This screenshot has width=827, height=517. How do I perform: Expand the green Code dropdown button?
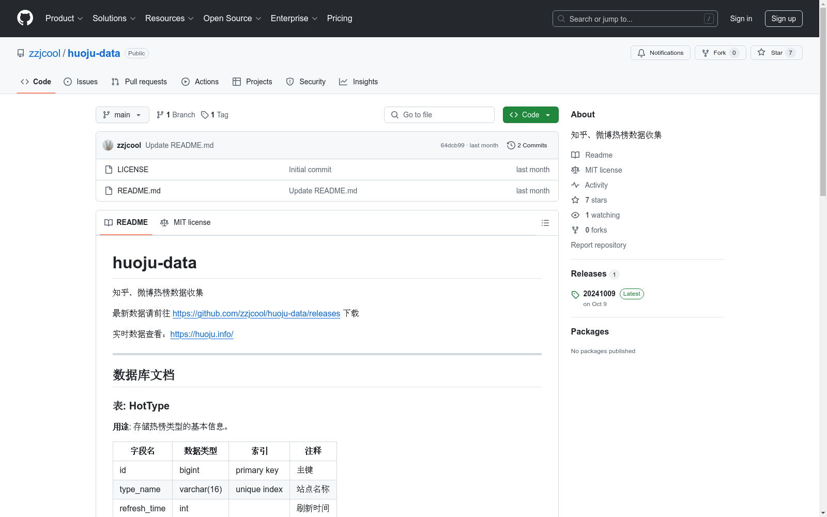pos(530,115)
